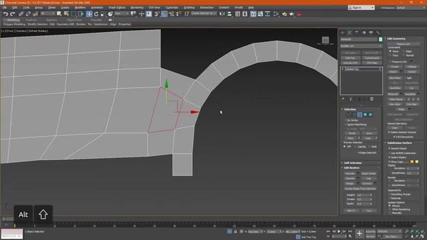Select the Face constraint radio
427x240 pixels.
390,55
